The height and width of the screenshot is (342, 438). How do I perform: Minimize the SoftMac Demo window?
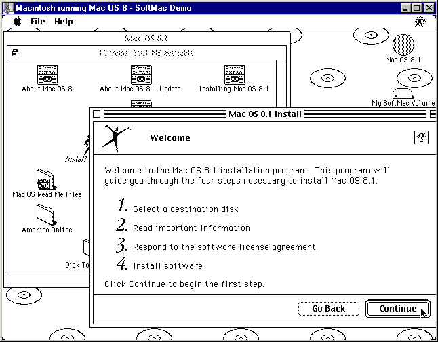click(x=405, y=8)
